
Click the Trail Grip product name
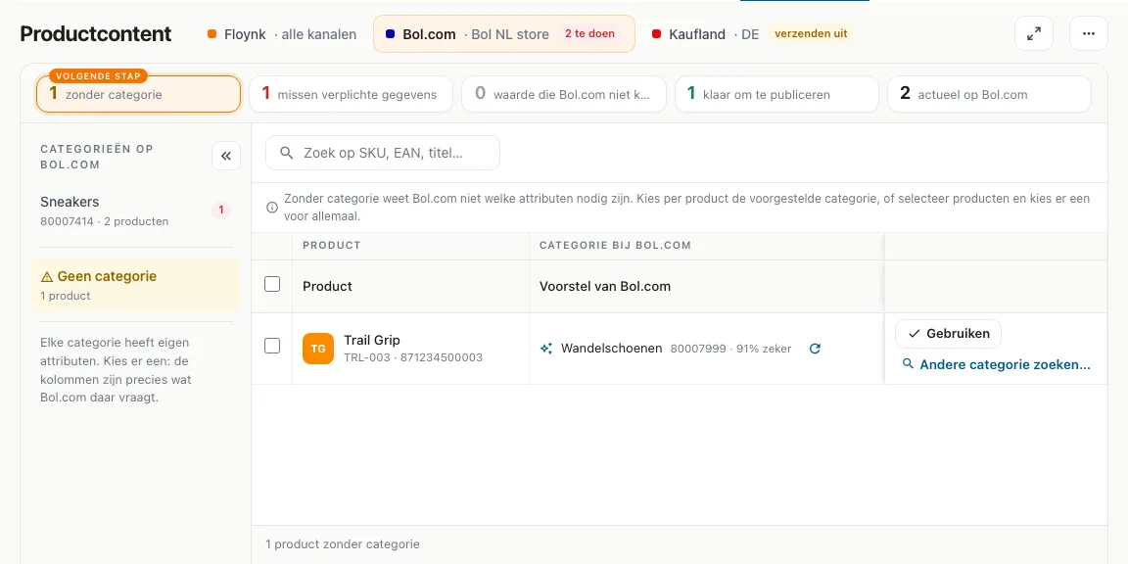click(x=372, y=341)
